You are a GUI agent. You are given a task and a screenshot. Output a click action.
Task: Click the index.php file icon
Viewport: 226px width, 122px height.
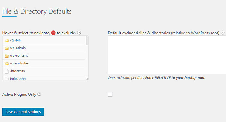7,78
